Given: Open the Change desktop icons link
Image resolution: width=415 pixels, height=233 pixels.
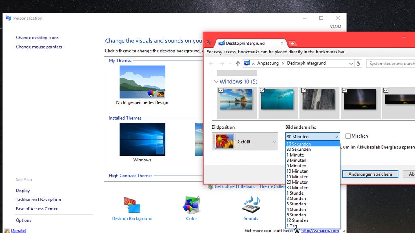Looking at the screenshot, I should point(37,37).
